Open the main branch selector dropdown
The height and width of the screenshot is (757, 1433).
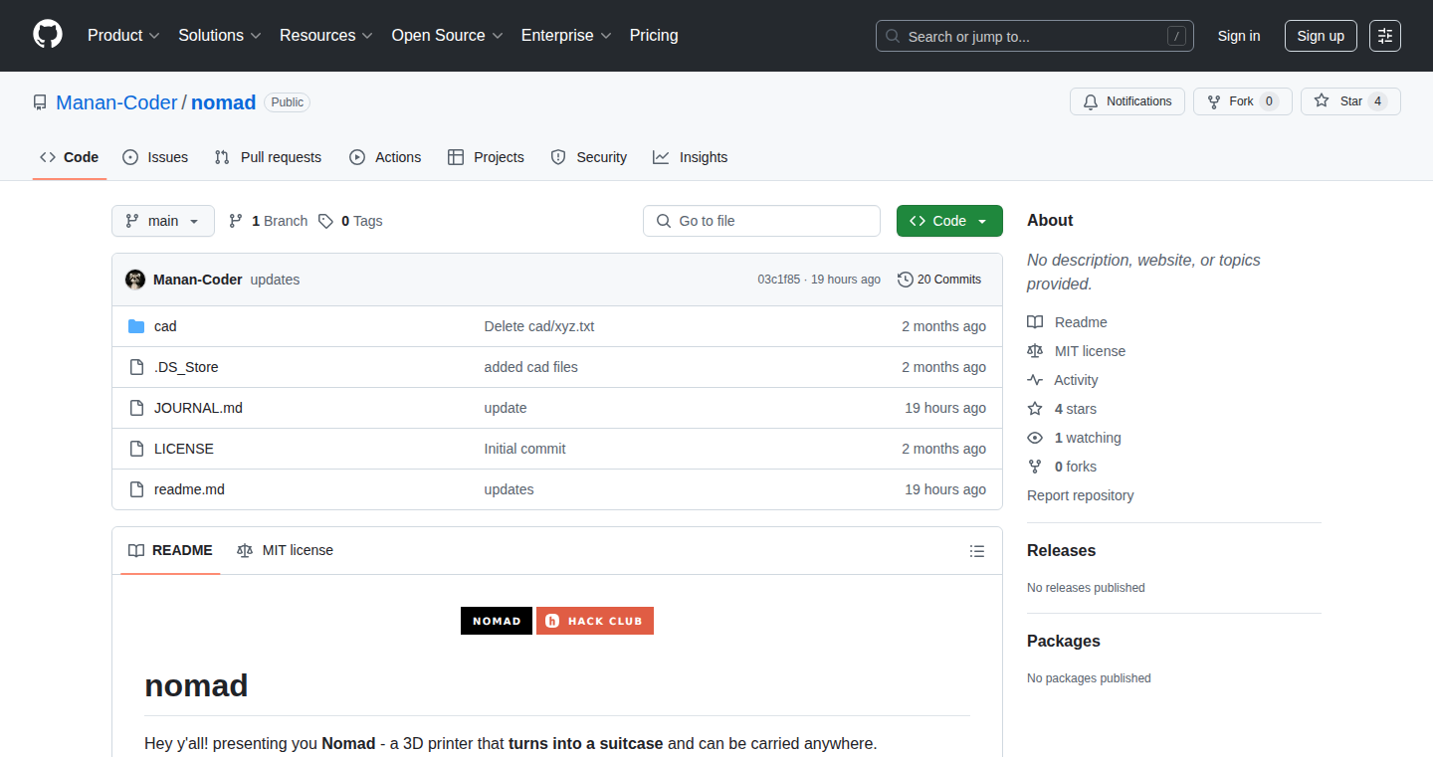coord(163,221)
